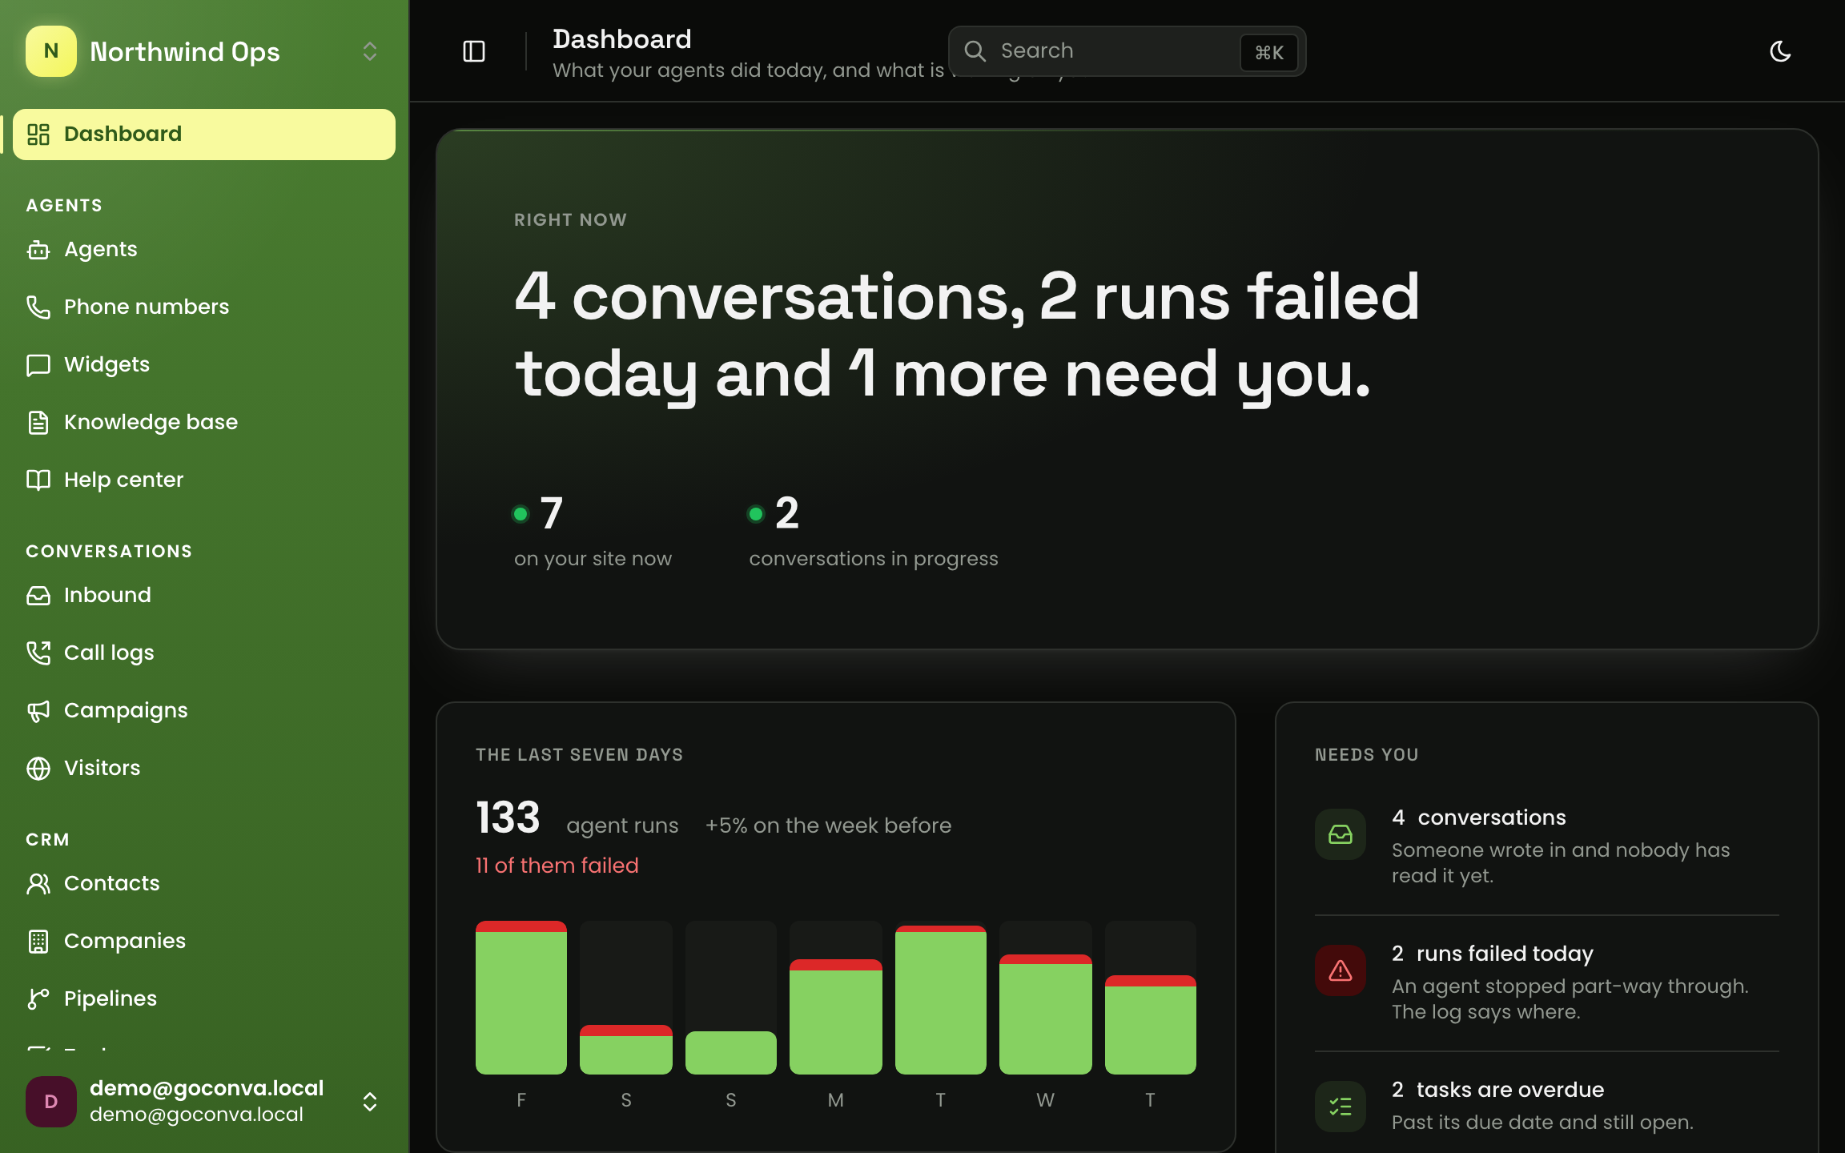Go to Inbound conversations

pos(204,596)
